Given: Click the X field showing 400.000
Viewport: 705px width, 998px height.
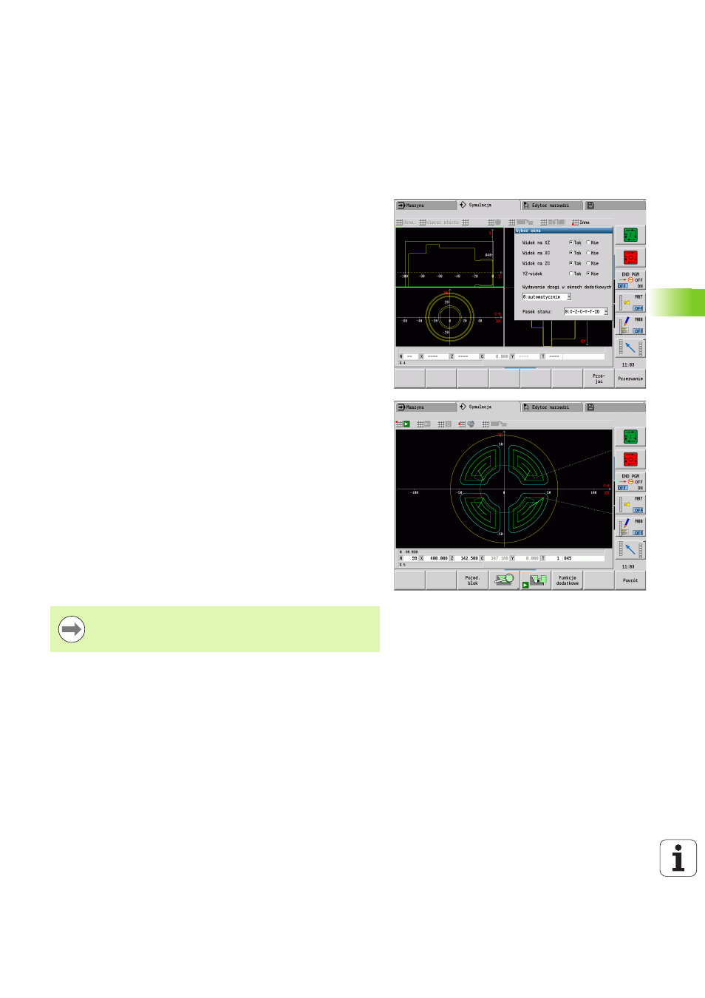Looking at the screenshot, I should 437,558.
